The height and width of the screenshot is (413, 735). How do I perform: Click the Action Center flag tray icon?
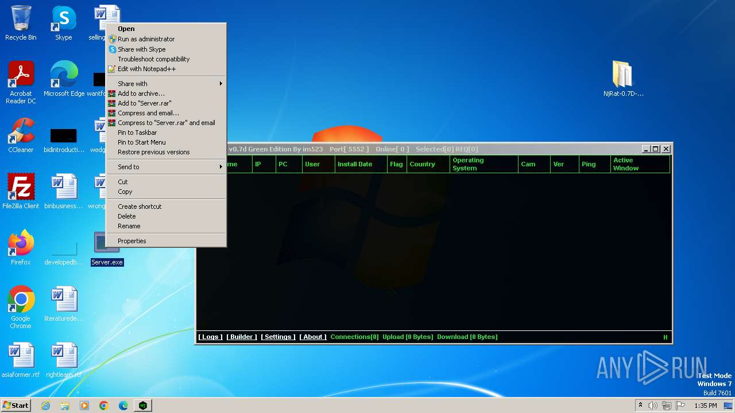(x=680, y=406)
